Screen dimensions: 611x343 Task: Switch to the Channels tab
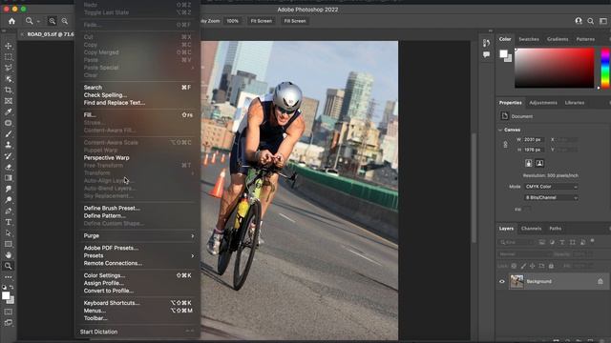tap(531, 229)
